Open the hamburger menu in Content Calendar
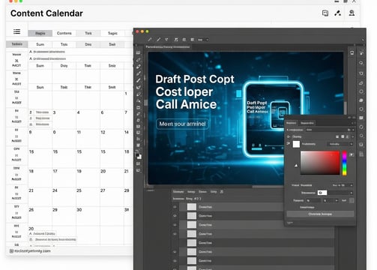 16,31
